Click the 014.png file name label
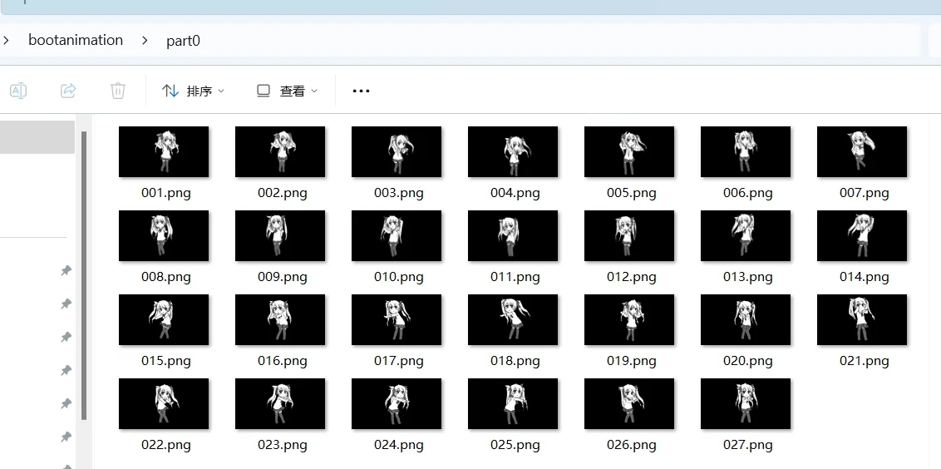The height and width of the screenshot is (469, 941). click(x=865, y=278)
